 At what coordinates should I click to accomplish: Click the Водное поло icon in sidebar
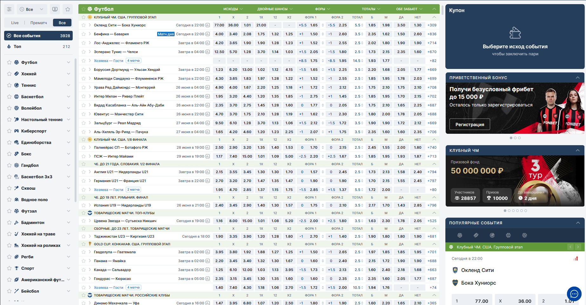click(x=17, y=200)
